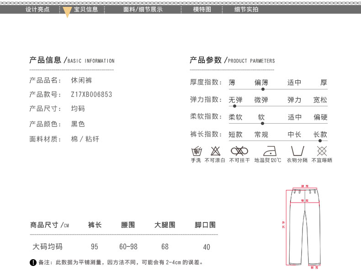Switch to the 宝贝信息 tab
Screen dimensions: 361x271
click(86, 9)
